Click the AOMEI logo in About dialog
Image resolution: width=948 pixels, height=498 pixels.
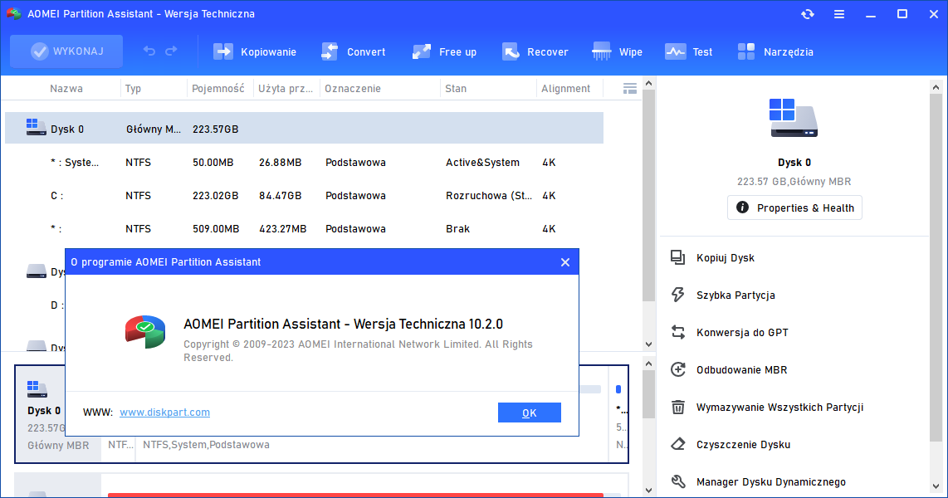click(146, 331)
